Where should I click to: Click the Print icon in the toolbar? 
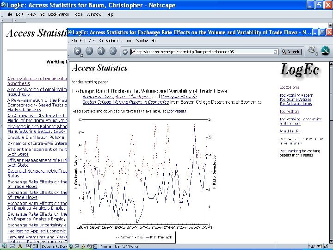pyautogui.click(x=312, y=50)
